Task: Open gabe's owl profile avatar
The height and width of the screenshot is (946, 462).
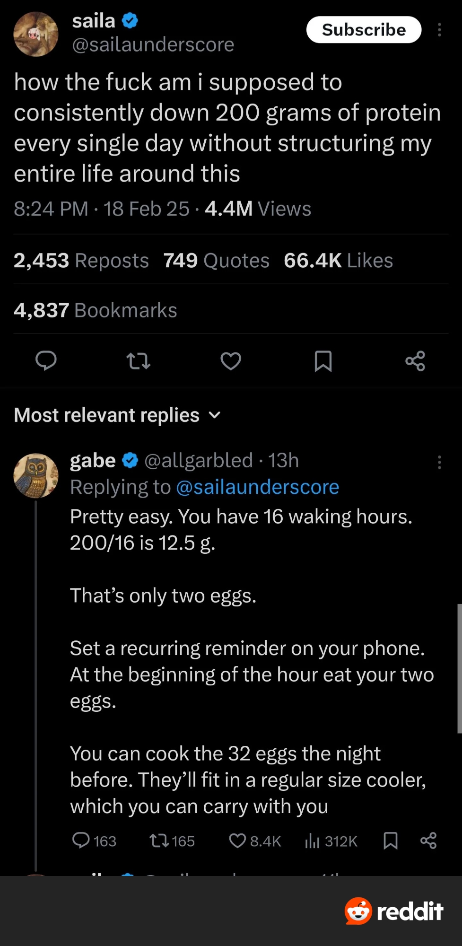Action: pos(35,475)
